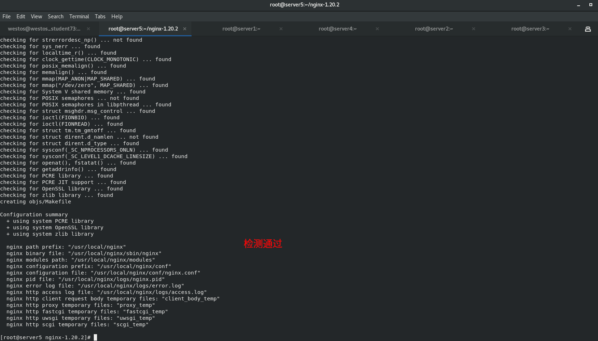Close the westos@westos_student73 tab

[x=88, y=29]
